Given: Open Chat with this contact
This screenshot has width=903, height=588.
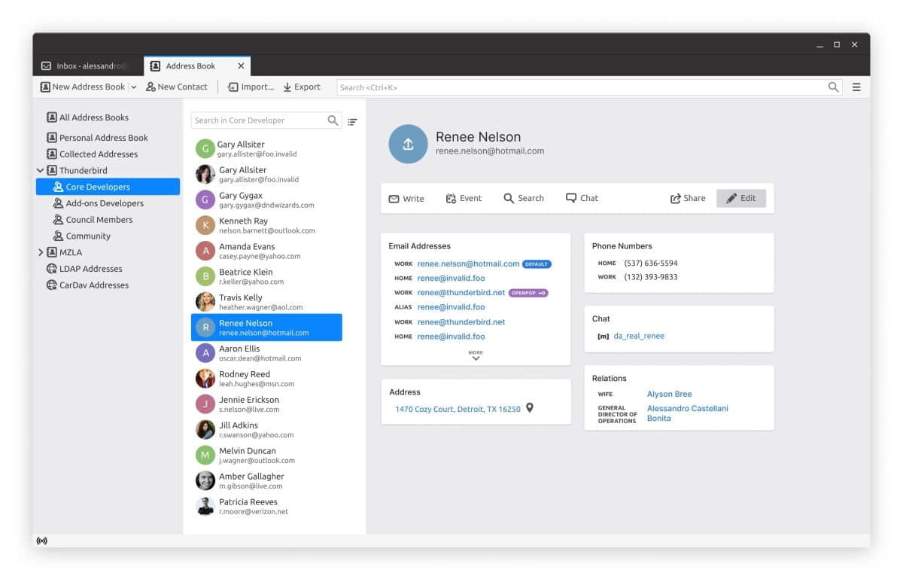Looking at the screenshot, I should tap(582, 198).
